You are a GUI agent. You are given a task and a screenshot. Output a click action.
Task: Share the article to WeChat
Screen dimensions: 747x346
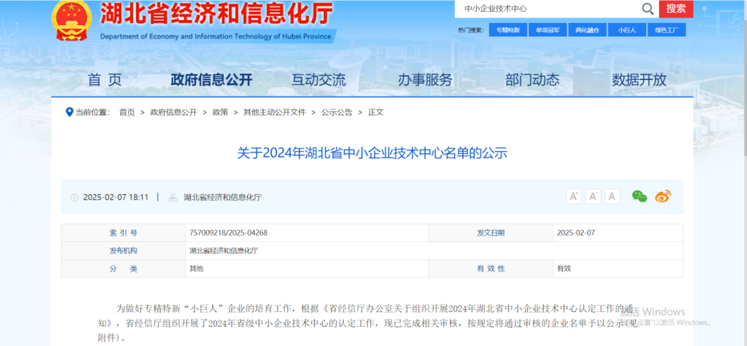[639, 197]
